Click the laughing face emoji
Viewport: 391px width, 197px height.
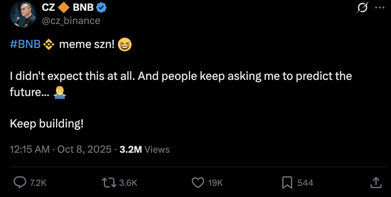click(x=125, y=44)
